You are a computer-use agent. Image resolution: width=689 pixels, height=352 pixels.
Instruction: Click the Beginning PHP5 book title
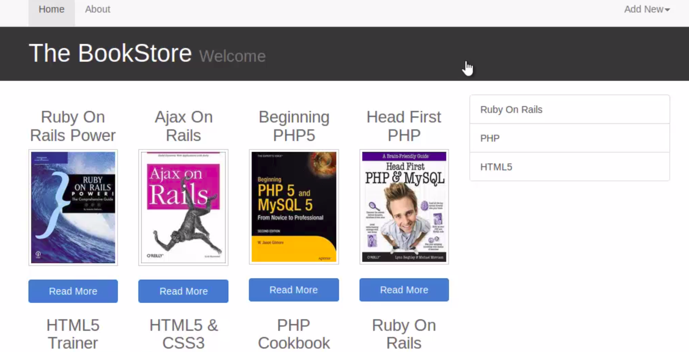[294, 126]
